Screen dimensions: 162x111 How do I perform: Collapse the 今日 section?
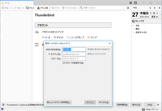coord(133,26)
